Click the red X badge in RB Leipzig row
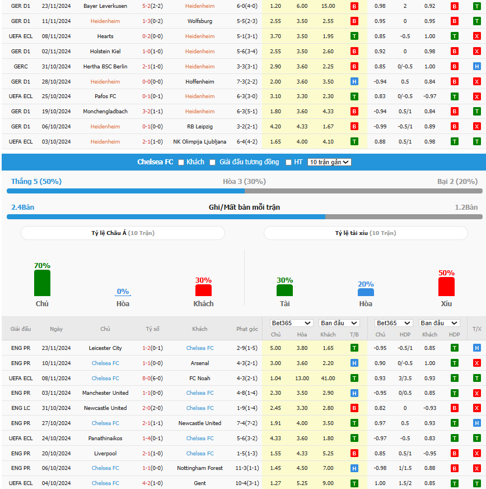 (x=476, y=127)
